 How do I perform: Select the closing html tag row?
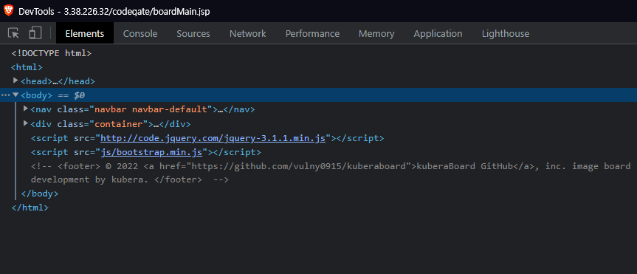tap(30, 208)
